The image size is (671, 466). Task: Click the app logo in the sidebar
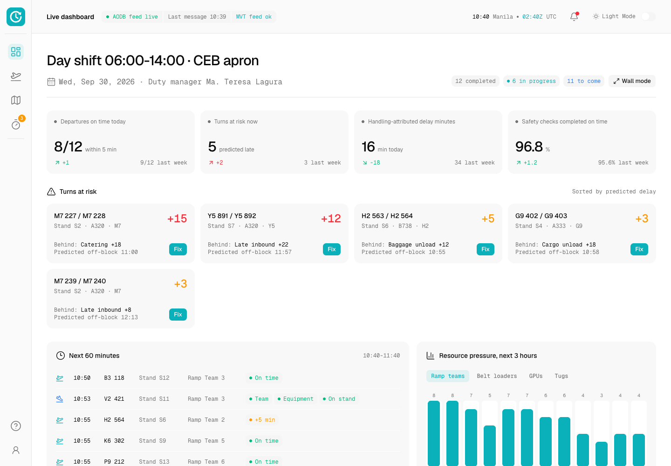point(16,17)
